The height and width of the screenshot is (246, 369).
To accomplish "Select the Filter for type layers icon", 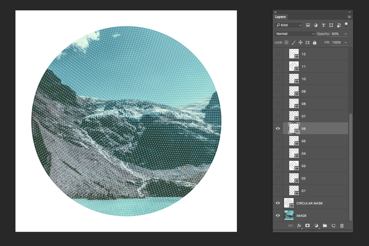I will (323, 25).
